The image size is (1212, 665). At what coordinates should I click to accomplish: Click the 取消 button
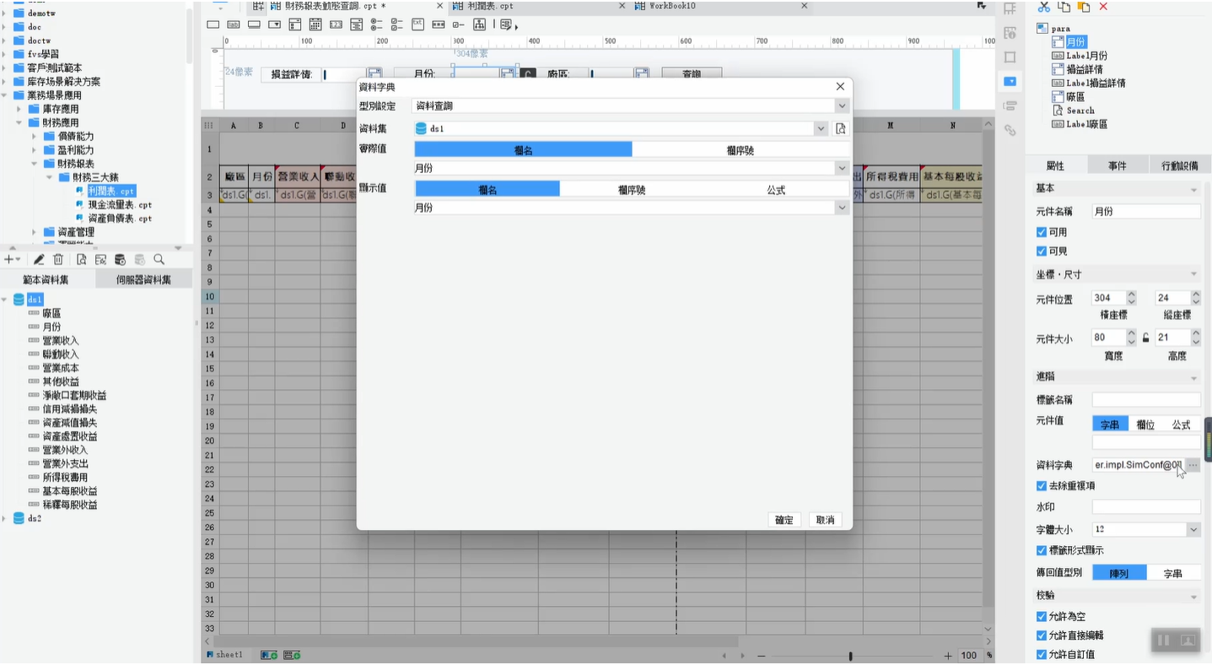click(x=825, y=520)
